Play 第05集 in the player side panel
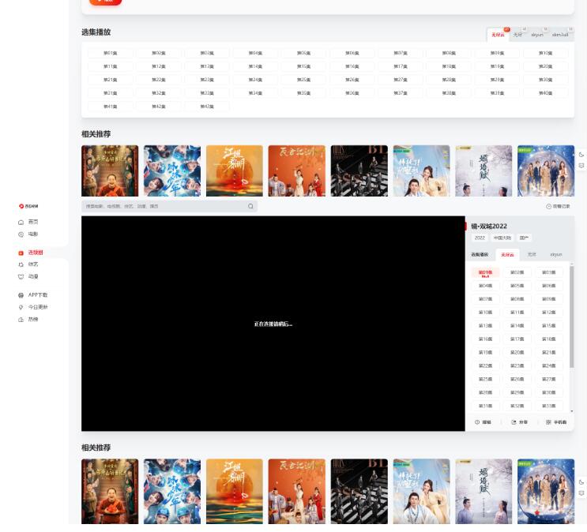Image resolution: width=587 pixels, height=532 pixels. pyautogui.click(x=517, y=286)
